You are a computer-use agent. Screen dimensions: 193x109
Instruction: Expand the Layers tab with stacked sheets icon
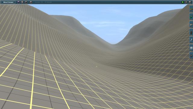[x=191, y=48]
